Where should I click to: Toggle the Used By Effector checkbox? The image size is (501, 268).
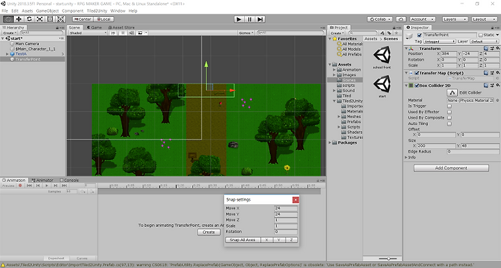click(x=450, y=112)
